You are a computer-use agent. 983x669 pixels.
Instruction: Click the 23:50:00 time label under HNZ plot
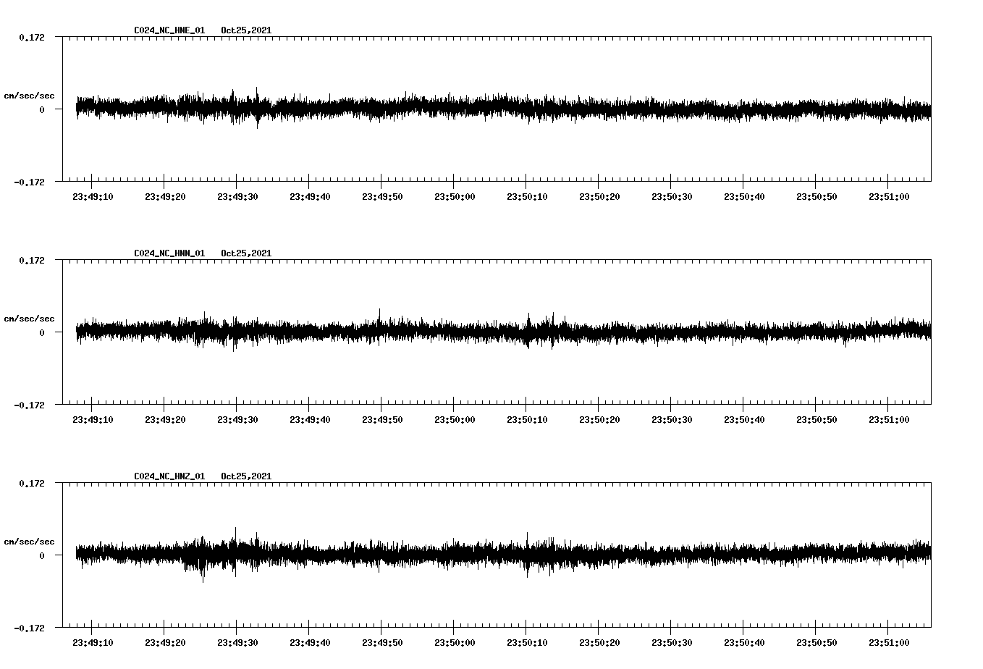point(454,642)
